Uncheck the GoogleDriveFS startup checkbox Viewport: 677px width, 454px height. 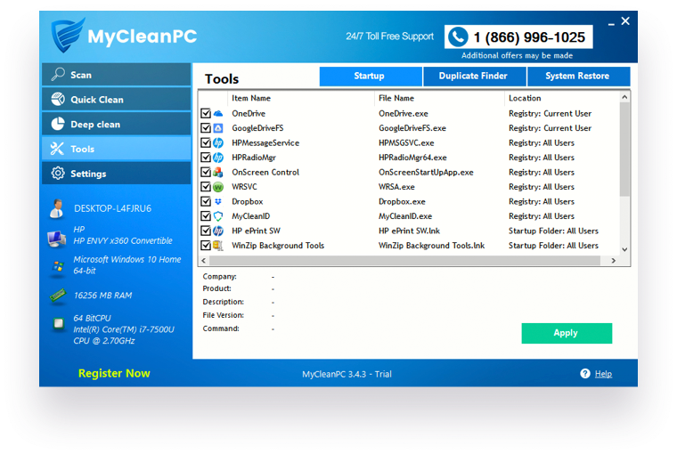[206, 128]
